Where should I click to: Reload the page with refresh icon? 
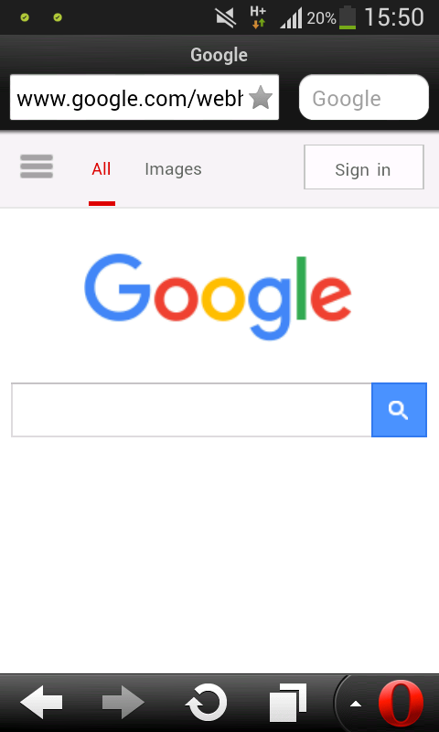(206, 702)
